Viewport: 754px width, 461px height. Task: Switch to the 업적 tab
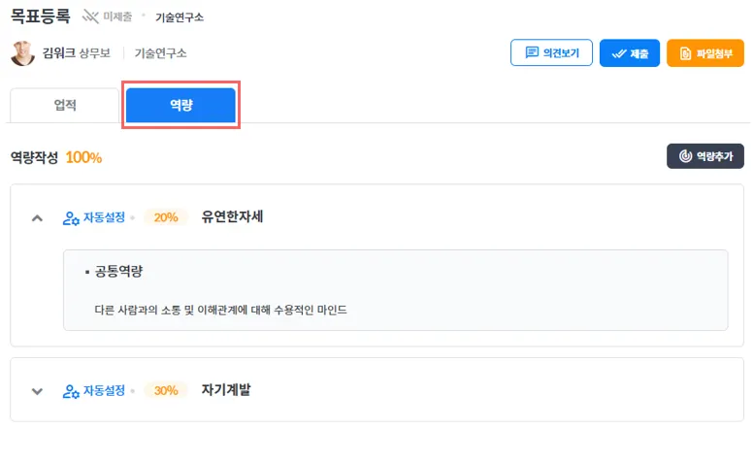[x=65, y=106]
